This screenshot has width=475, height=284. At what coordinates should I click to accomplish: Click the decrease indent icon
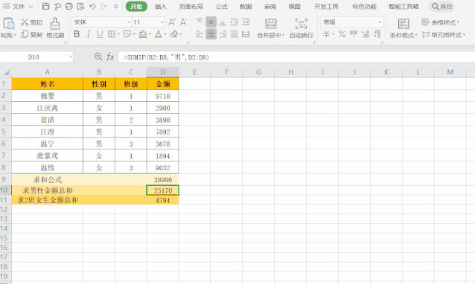click(x=235, y=22)
